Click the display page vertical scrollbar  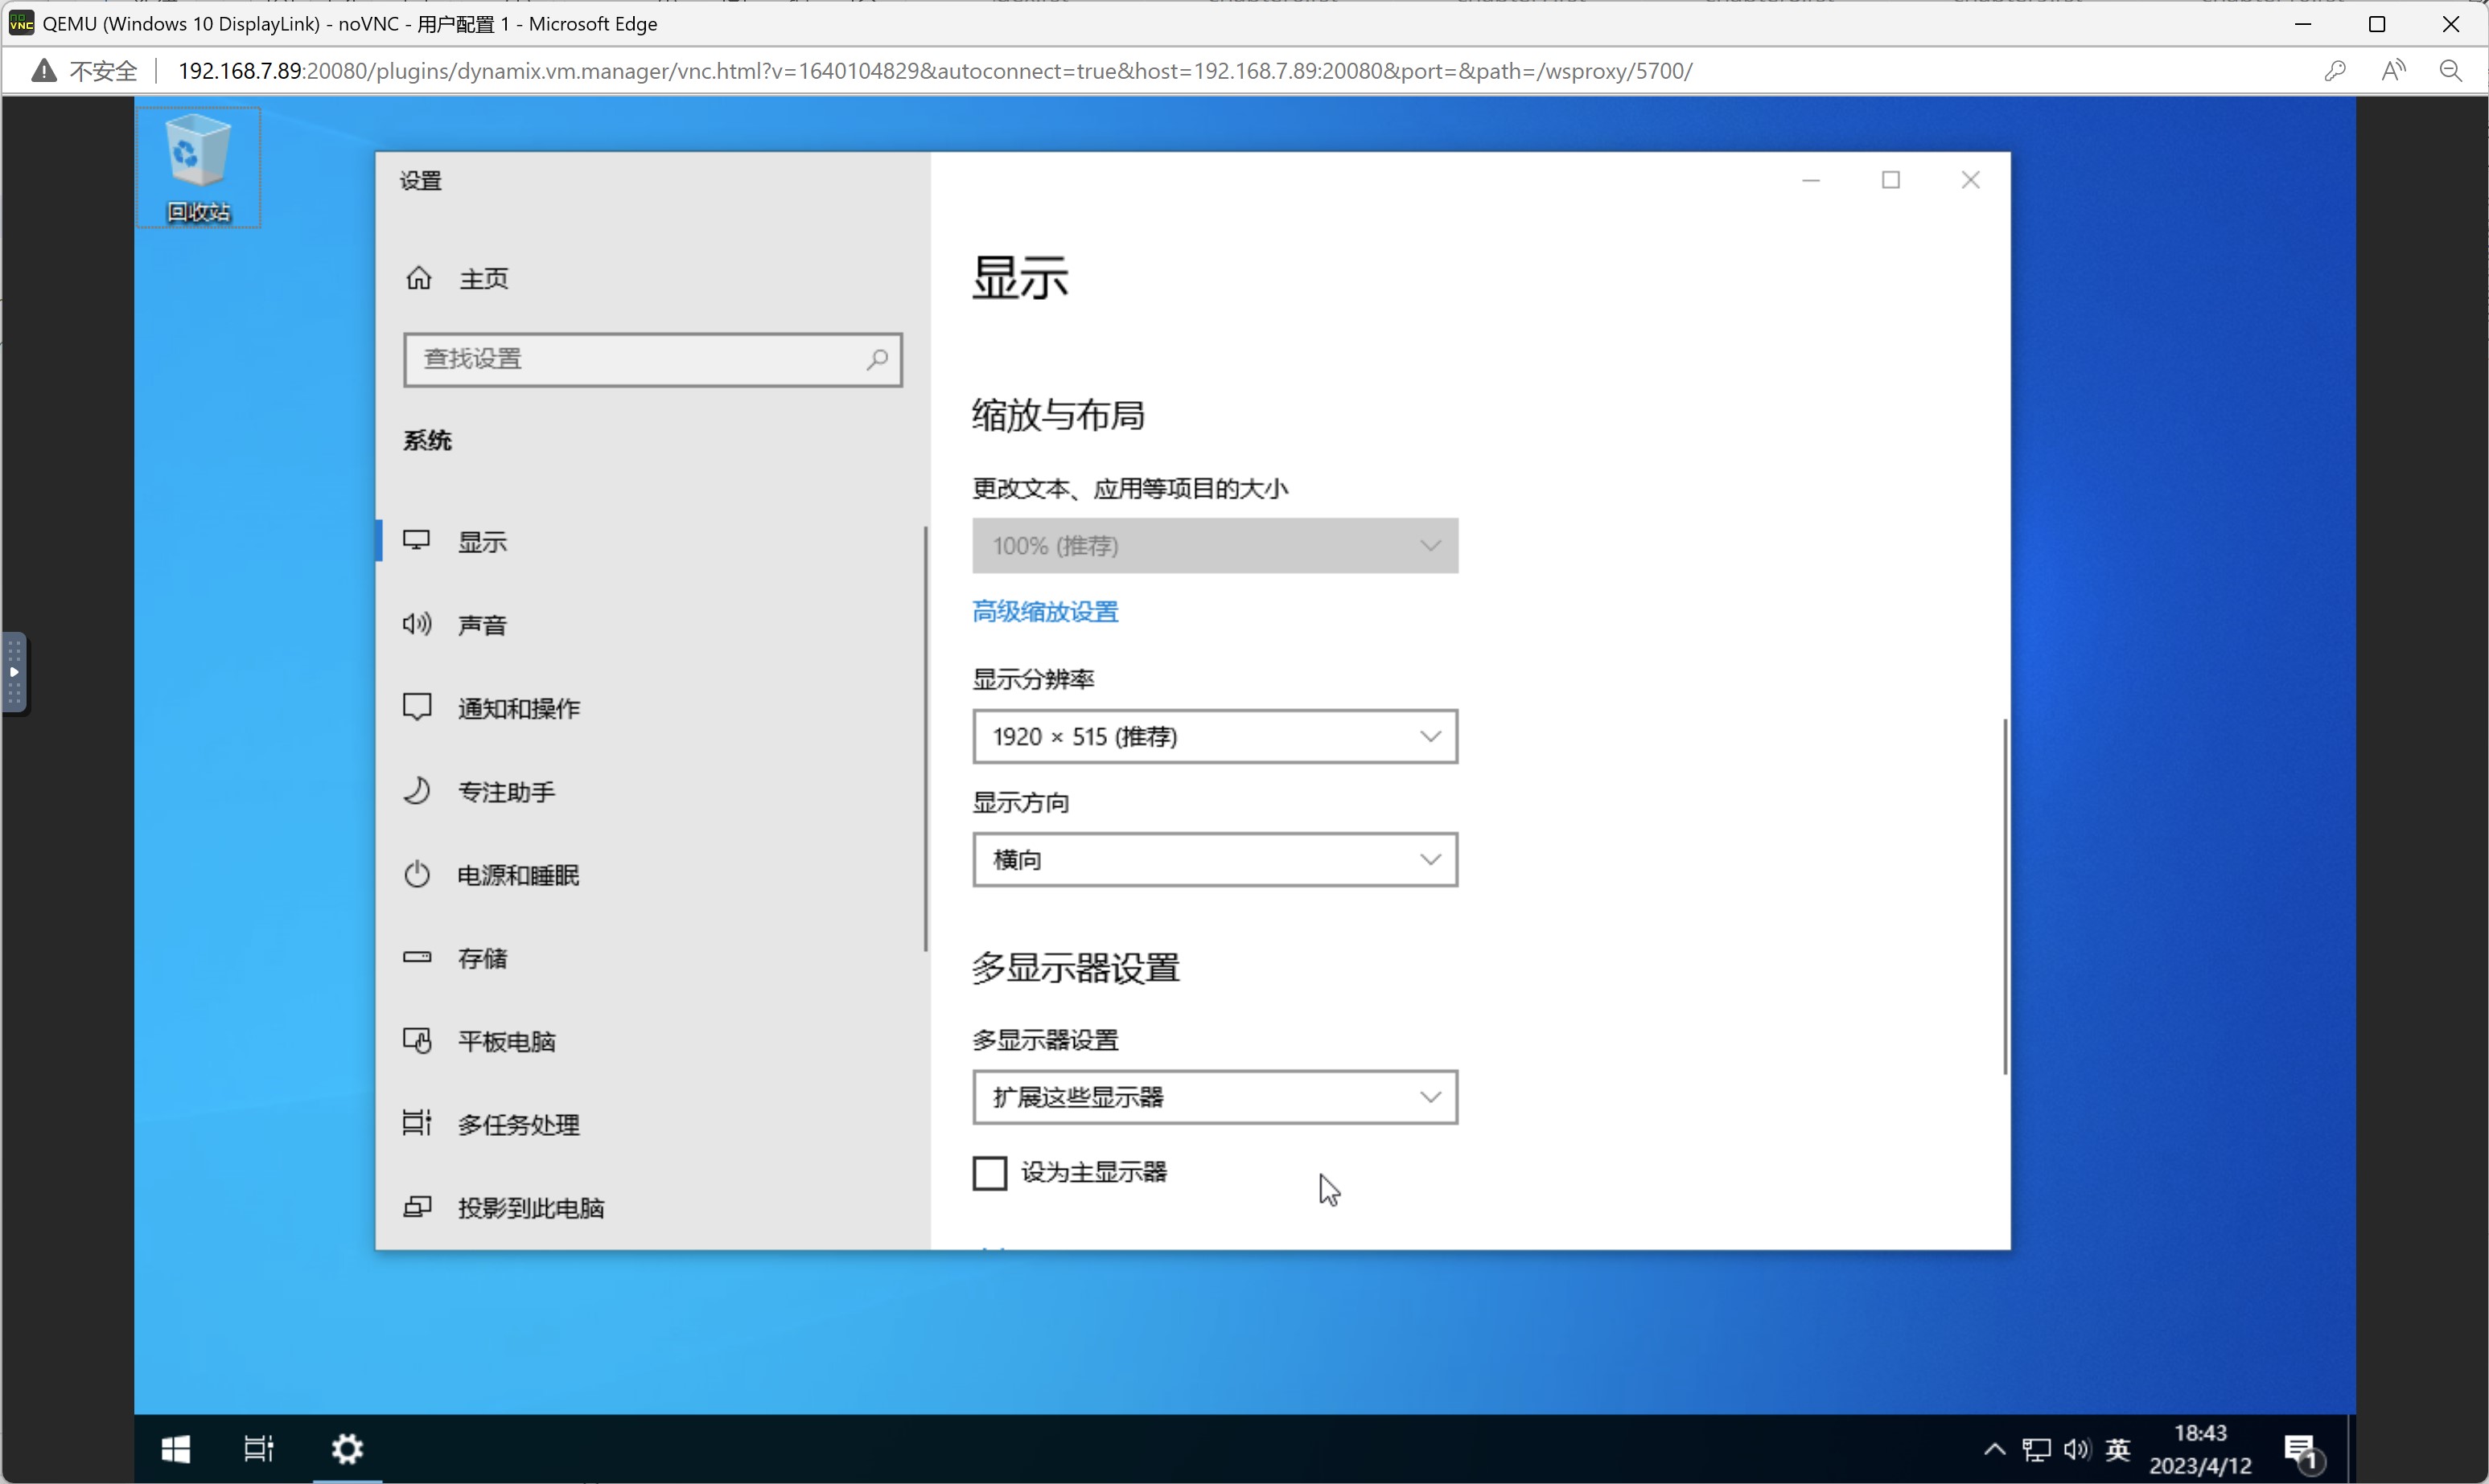[2005, 896]
